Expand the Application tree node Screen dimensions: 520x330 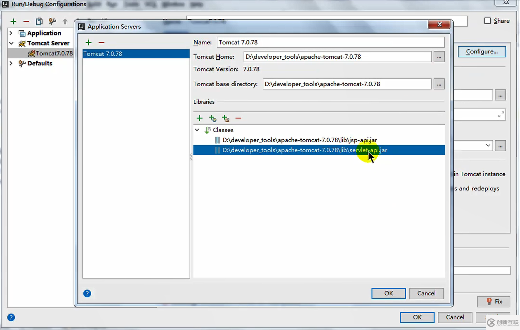coord(11,33)
